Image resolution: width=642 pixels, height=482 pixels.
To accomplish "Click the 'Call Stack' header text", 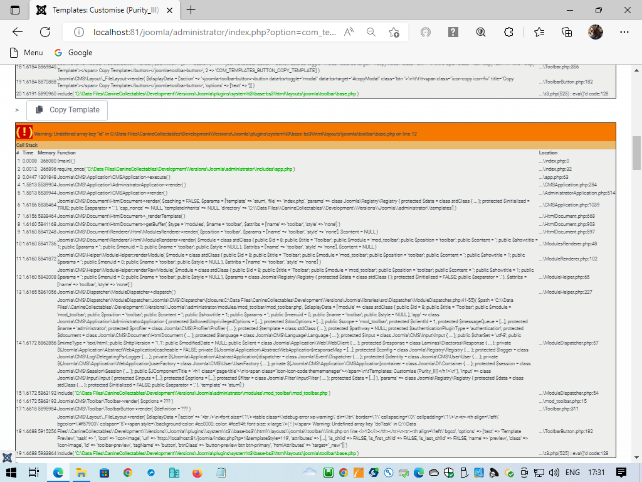I will coord(27,145).
